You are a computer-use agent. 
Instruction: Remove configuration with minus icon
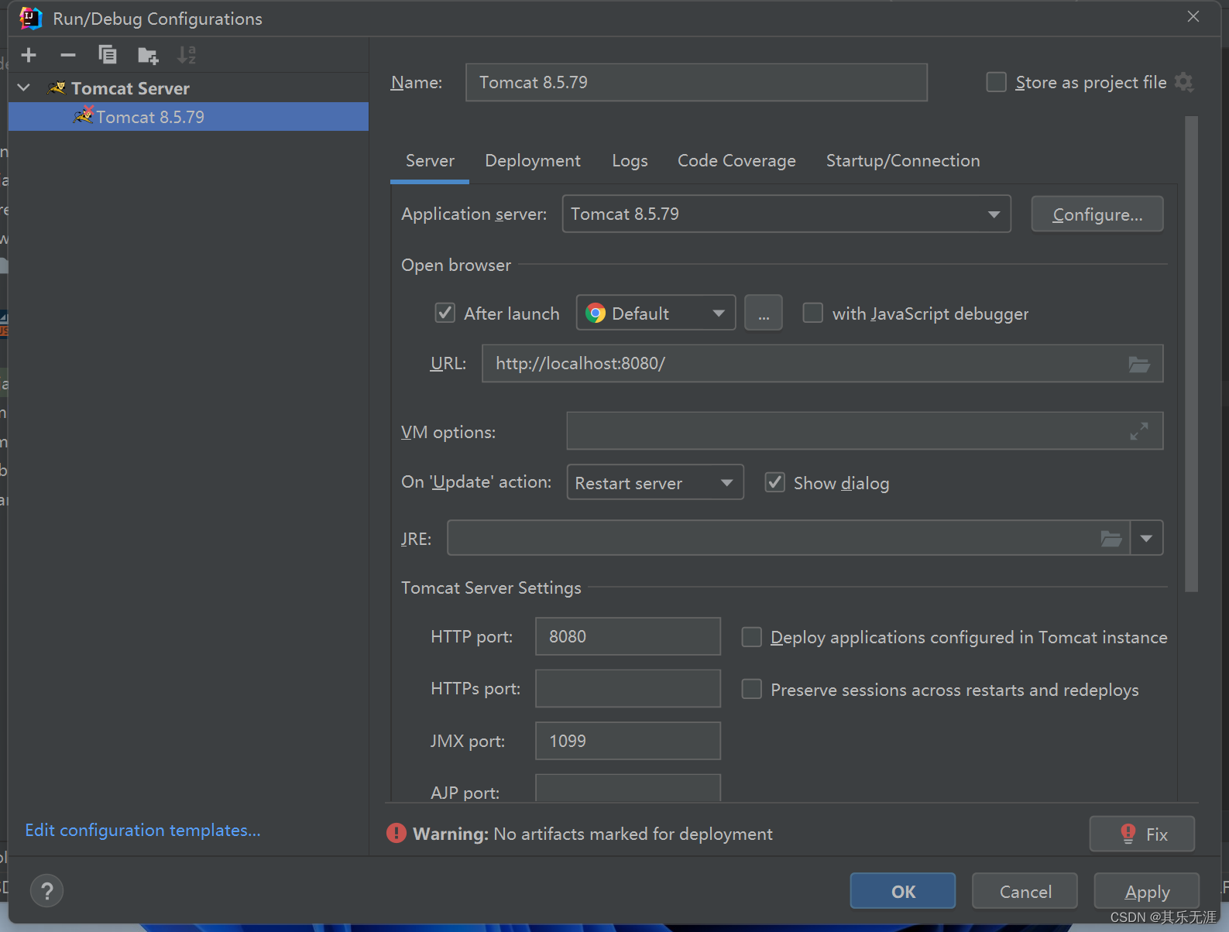tap(68, 55)
